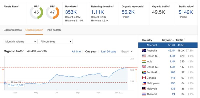Click the info icon next to Referring domains
The height and width of the screenshot is (98, 200).
pyautogui.click(x=113, y=6)
